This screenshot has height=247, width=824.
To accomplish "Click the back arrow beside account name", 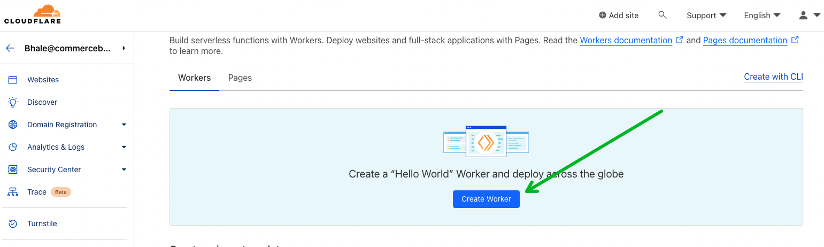I will pyautogui.click(x=10, y=48).
